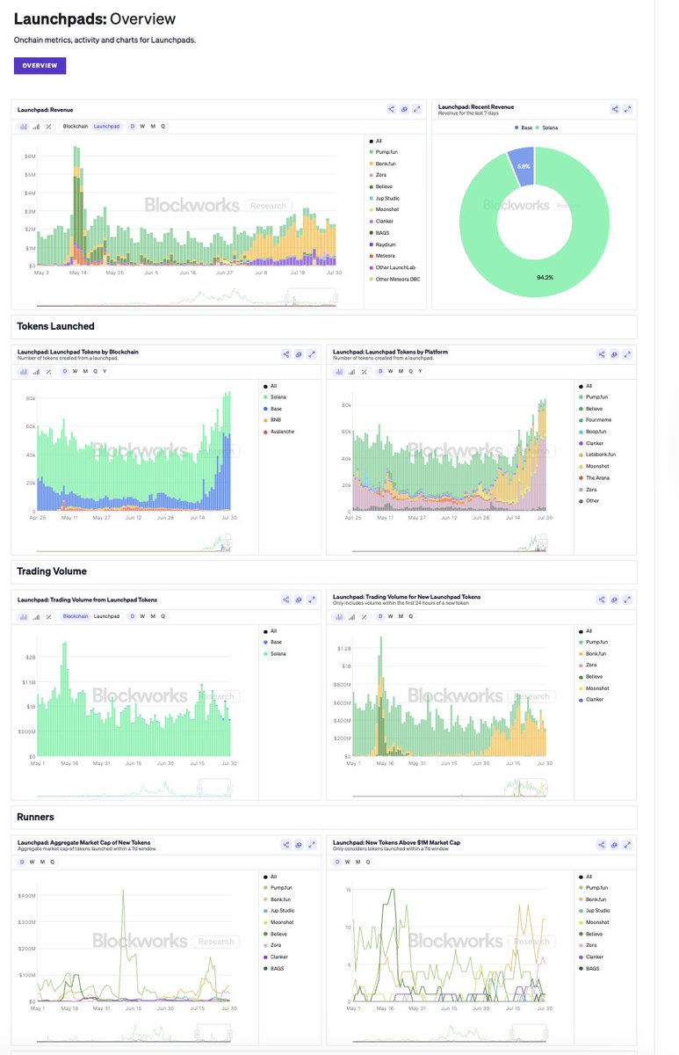The image size is (679, 1055).
Task: Toggle BAGS in Aggregate Market Cap legend
Action: tap(275, 968)
